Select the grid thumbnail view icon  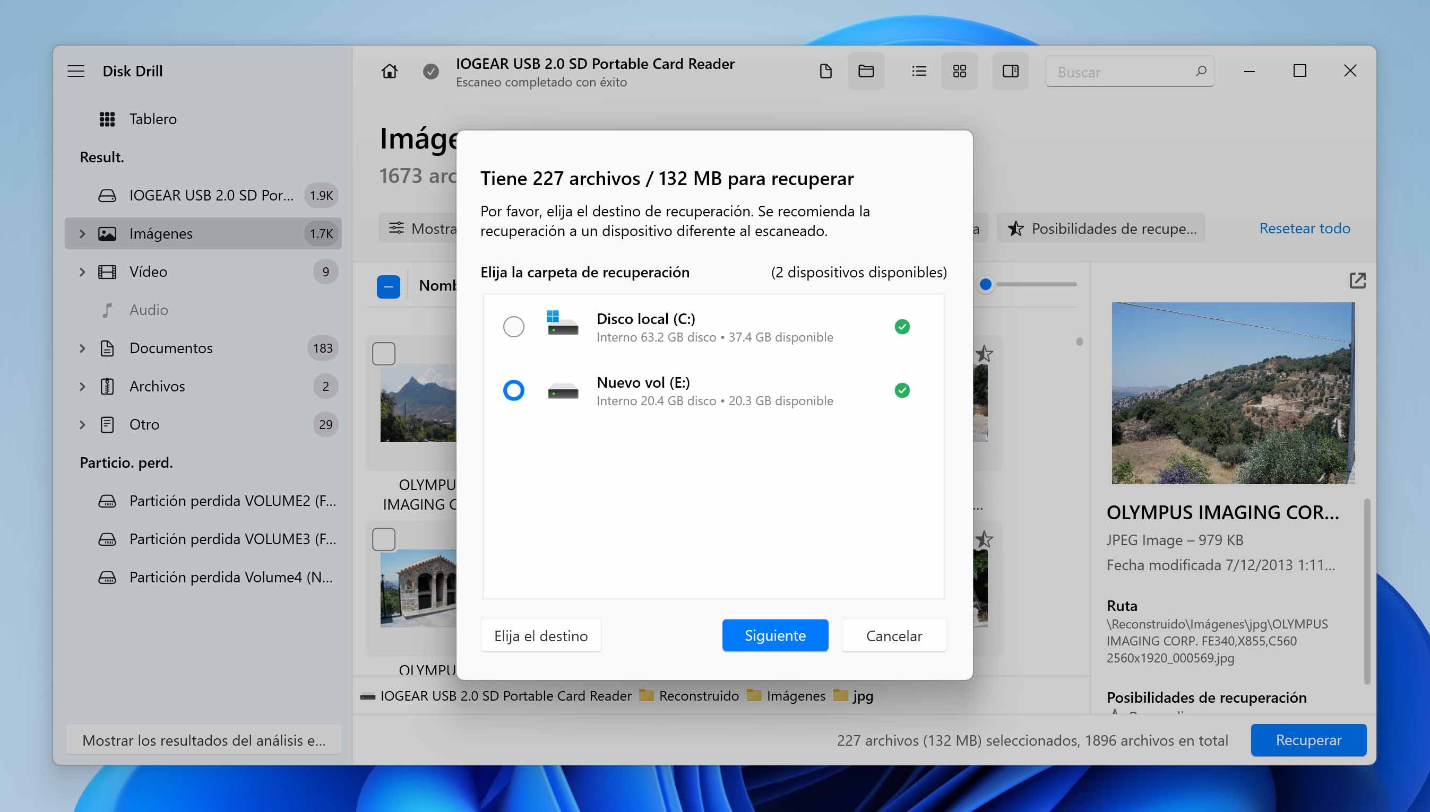click(x=960, y=72)
